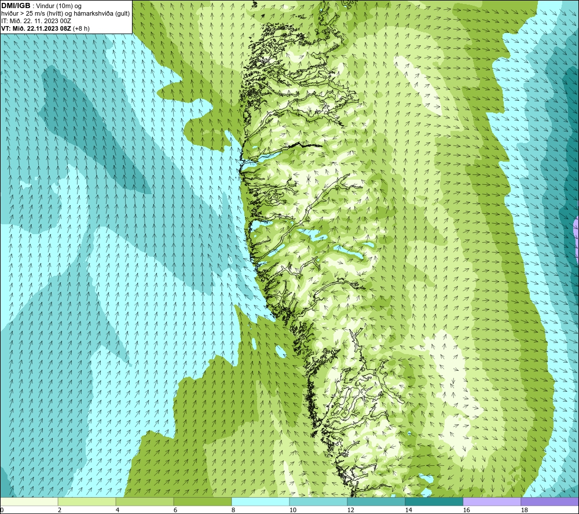Click the light purple 16–18 m/s legend swatch

pyautogui.click(x=492, y=501)
